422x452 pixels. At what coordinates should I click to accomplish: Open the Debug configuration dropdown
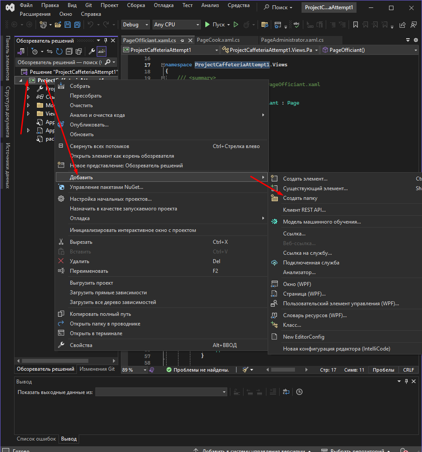(135, 25)
